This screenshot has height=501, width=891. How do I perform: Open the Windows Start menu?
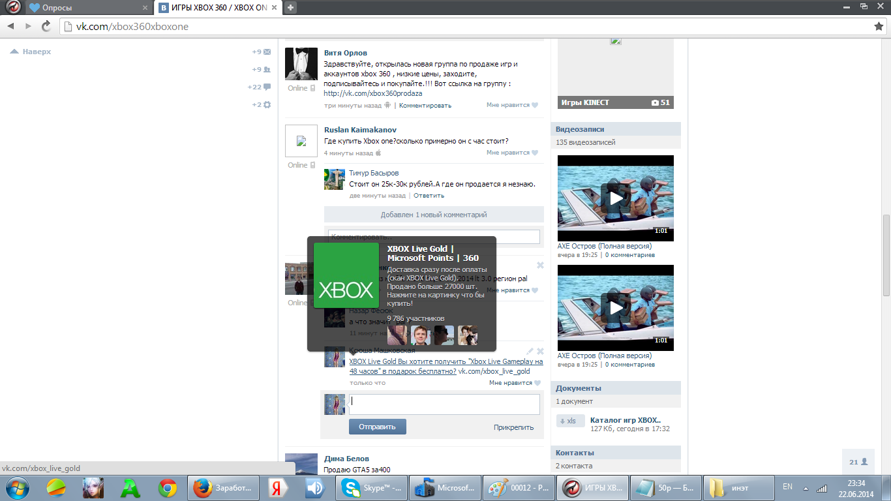(16, 487)
